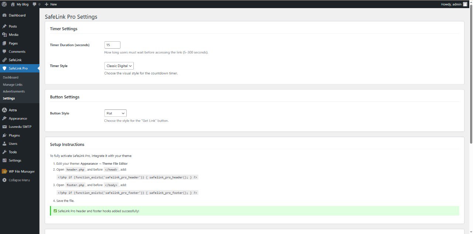This screenshot has width=473, height=234.
Task: Click the Media icon in sidebar
Action: [4, 35]
